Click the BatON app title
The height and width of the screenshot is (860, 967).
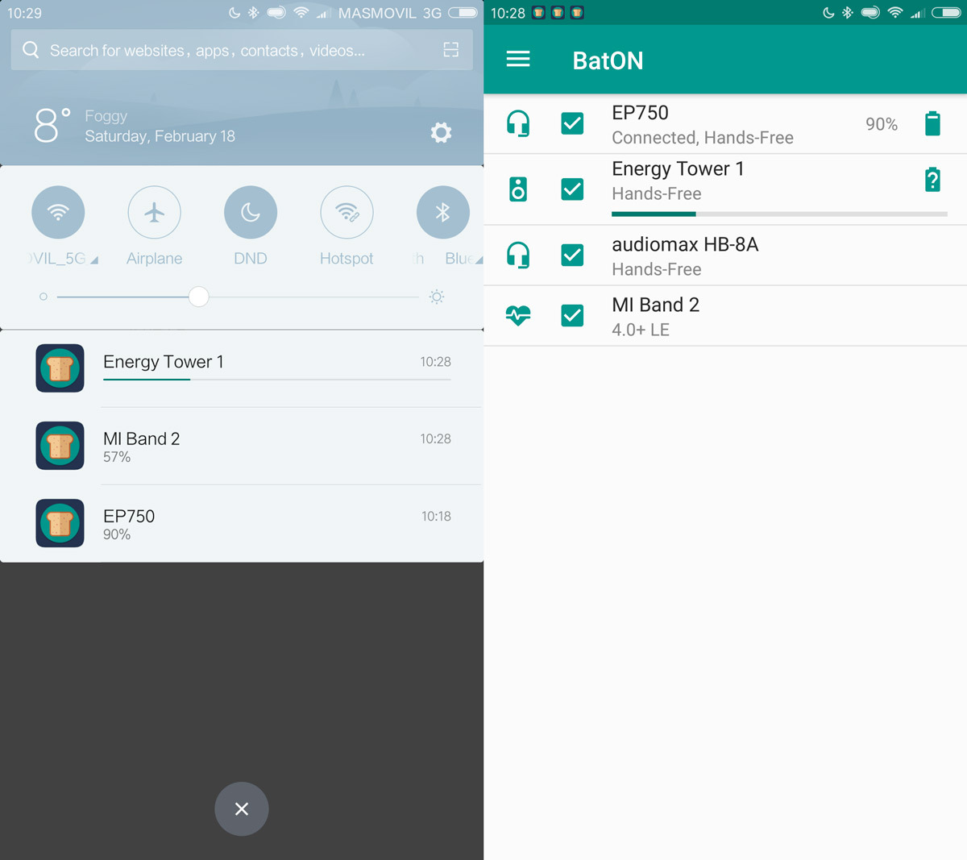tap(608, 60)
